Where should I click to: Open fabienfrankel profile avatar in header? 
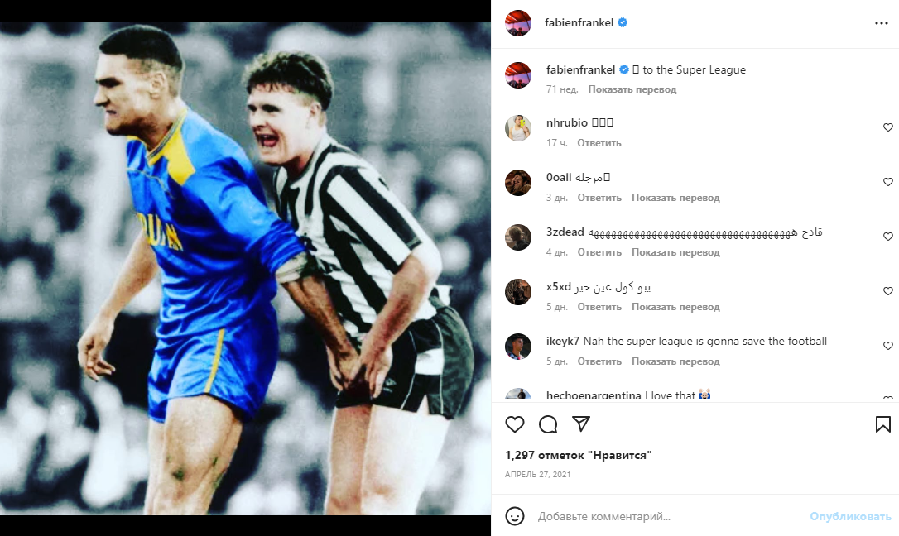pyautogui.click(x=518, y=23)
